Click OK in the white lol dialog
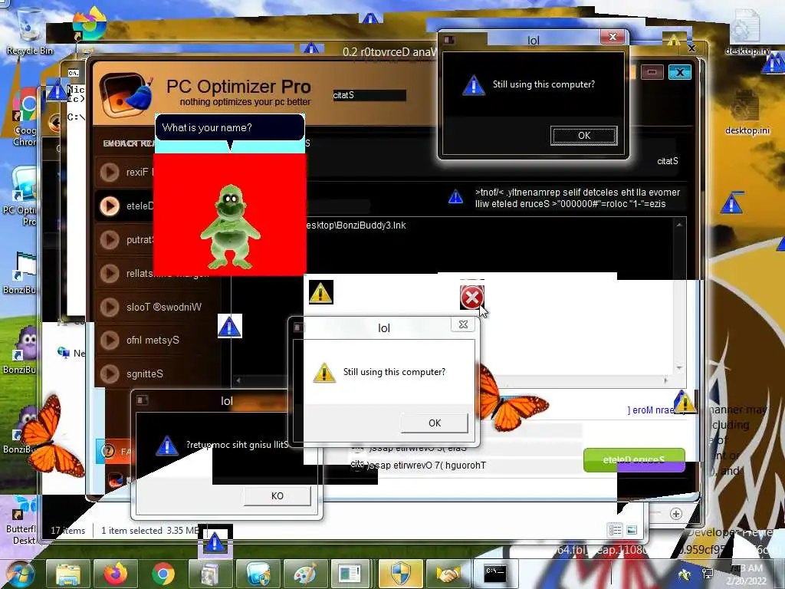The height and width of the screenshot is (589, 785). point(435,423)
